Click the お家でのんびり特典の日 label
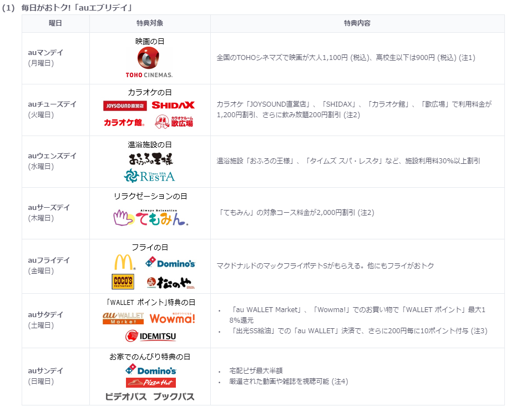Image resolution: width=506 pixels, height=406 pixels. tap(150, 357)
